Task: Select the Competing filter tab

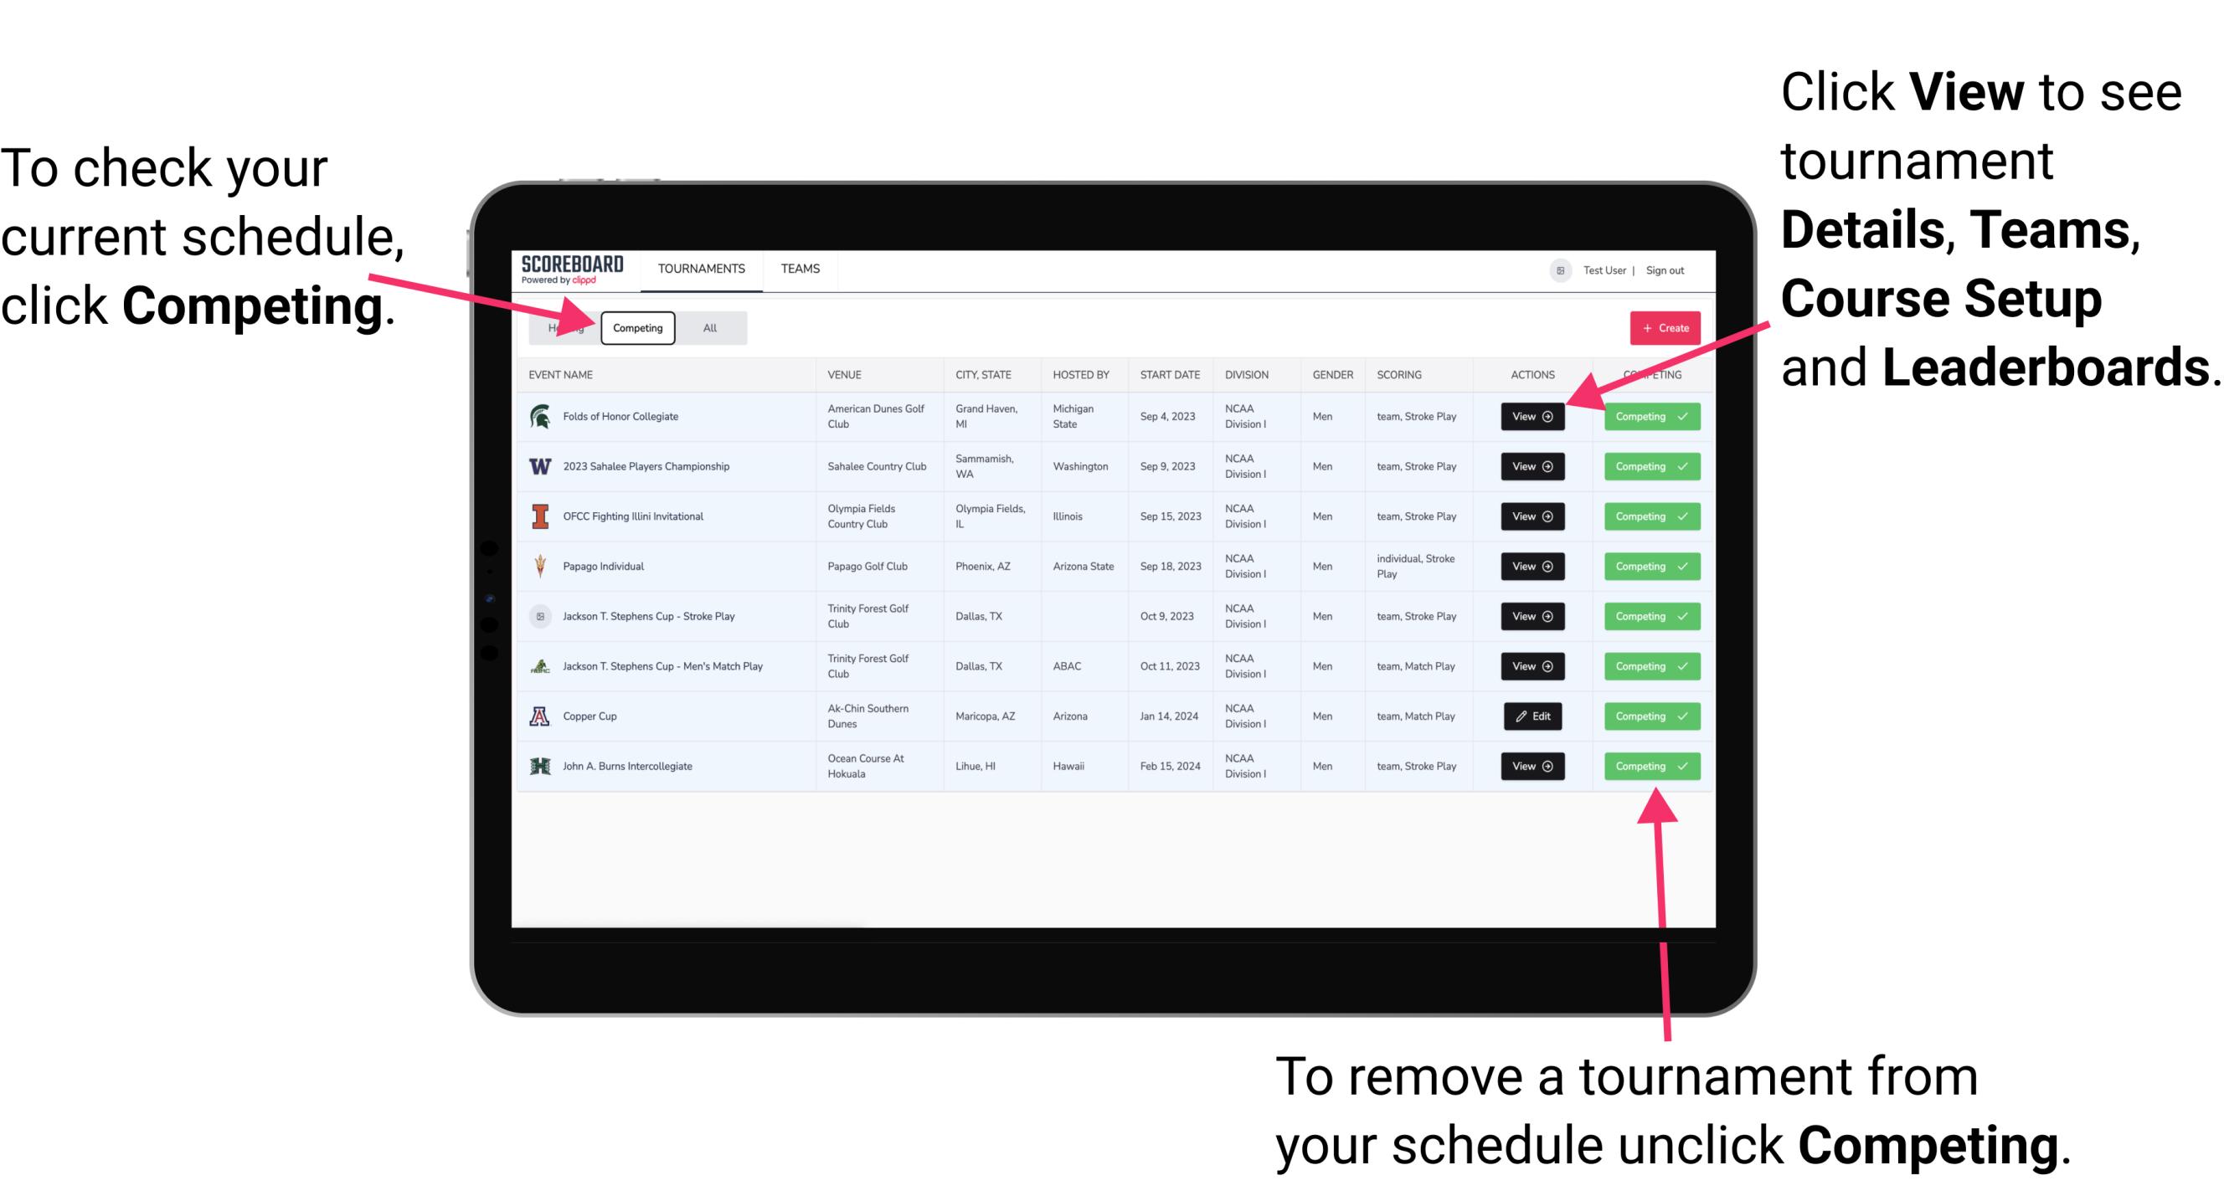Action: pyautogui.click(x=636, y=327)
